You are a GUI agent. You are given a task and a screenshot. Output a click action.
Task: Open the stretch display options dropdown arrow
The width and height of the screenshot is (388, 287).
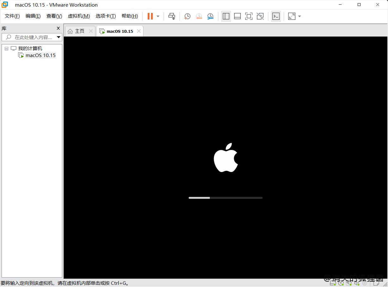pos(300,16)
